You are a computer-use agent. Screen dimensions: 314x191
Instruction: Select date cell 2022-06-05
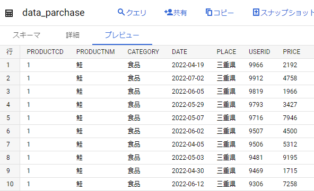tap(188, 92)
